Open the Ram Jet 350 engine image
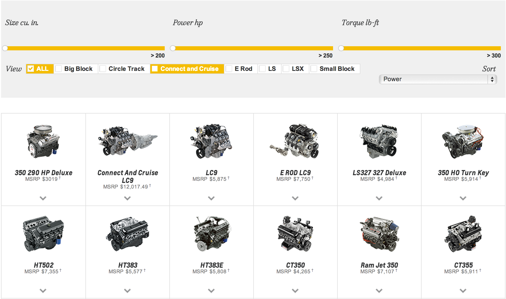The width and height of the screenshot is (506, 299). [x=379, y=234]
